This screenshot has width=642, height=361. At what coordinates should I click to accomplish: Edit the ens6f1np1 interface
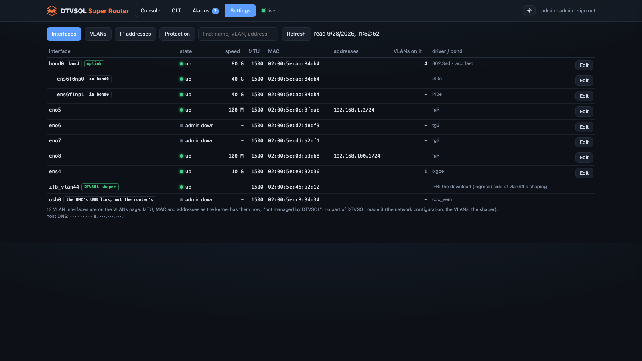[584, 96]
